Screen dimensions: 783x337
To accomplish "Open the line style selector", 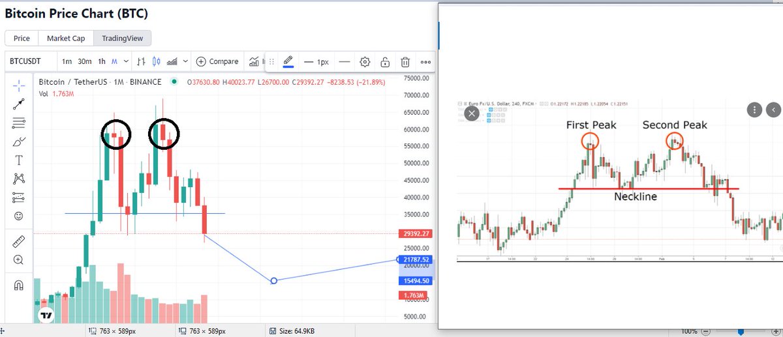I will click(x=345, y=62).
